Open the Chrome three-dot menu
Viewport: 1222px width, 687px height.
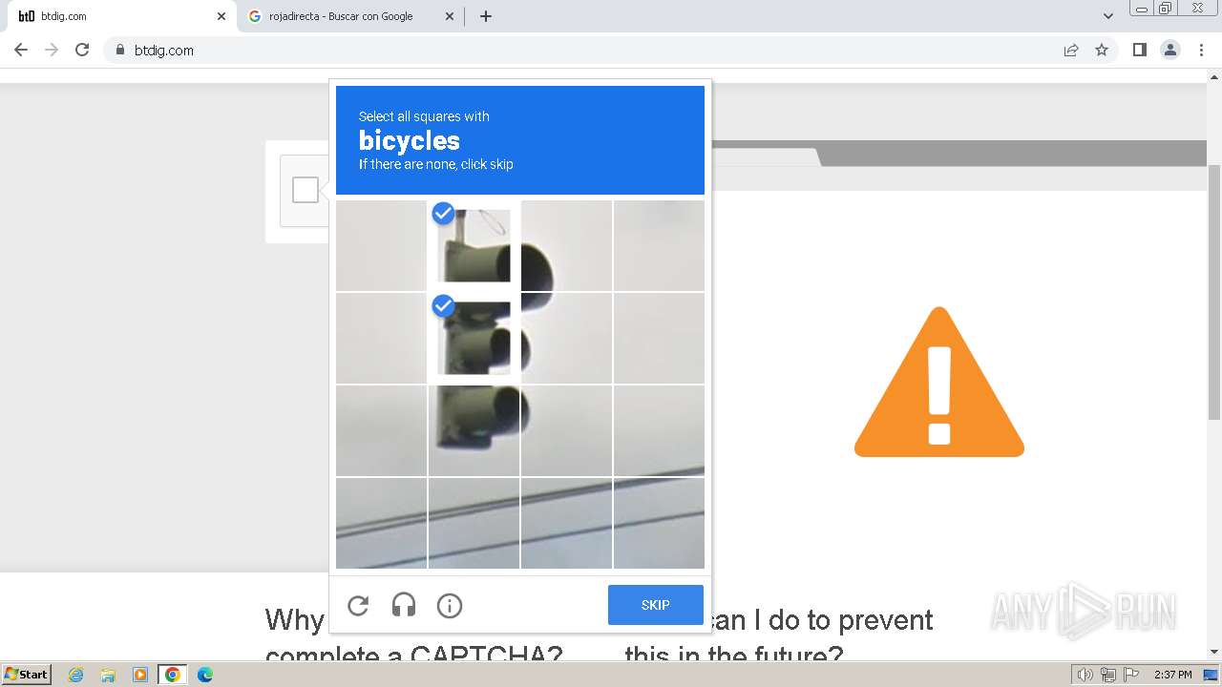[1201, 50]
